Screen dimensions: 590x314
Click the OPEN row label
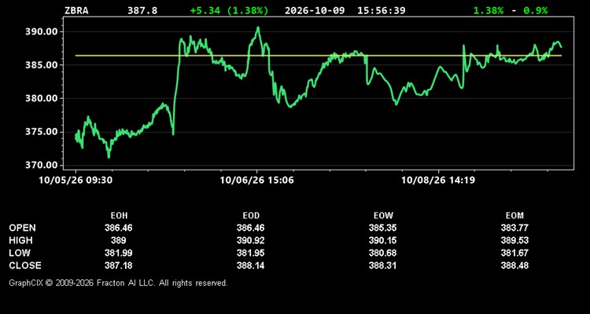point(22,228)
